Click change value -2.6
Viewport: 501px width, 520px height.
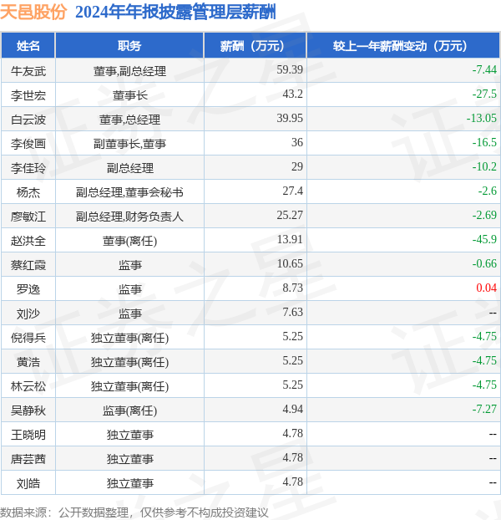coord(487,191)
